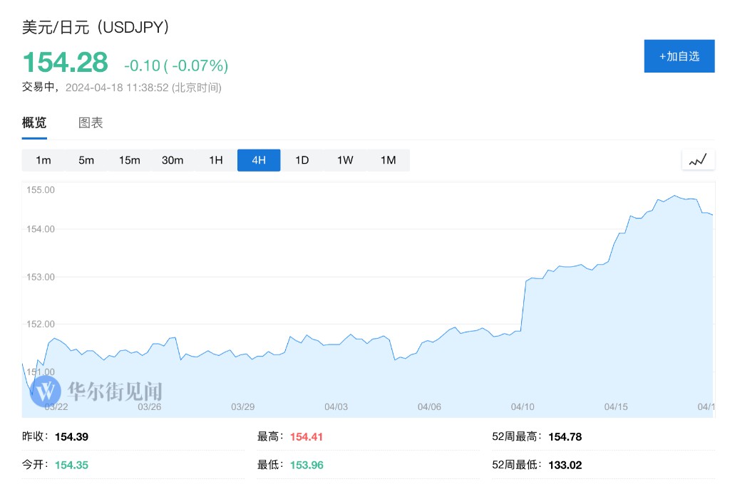
Task: Show the 1W weekly chart
Action: tap(345, 160)
